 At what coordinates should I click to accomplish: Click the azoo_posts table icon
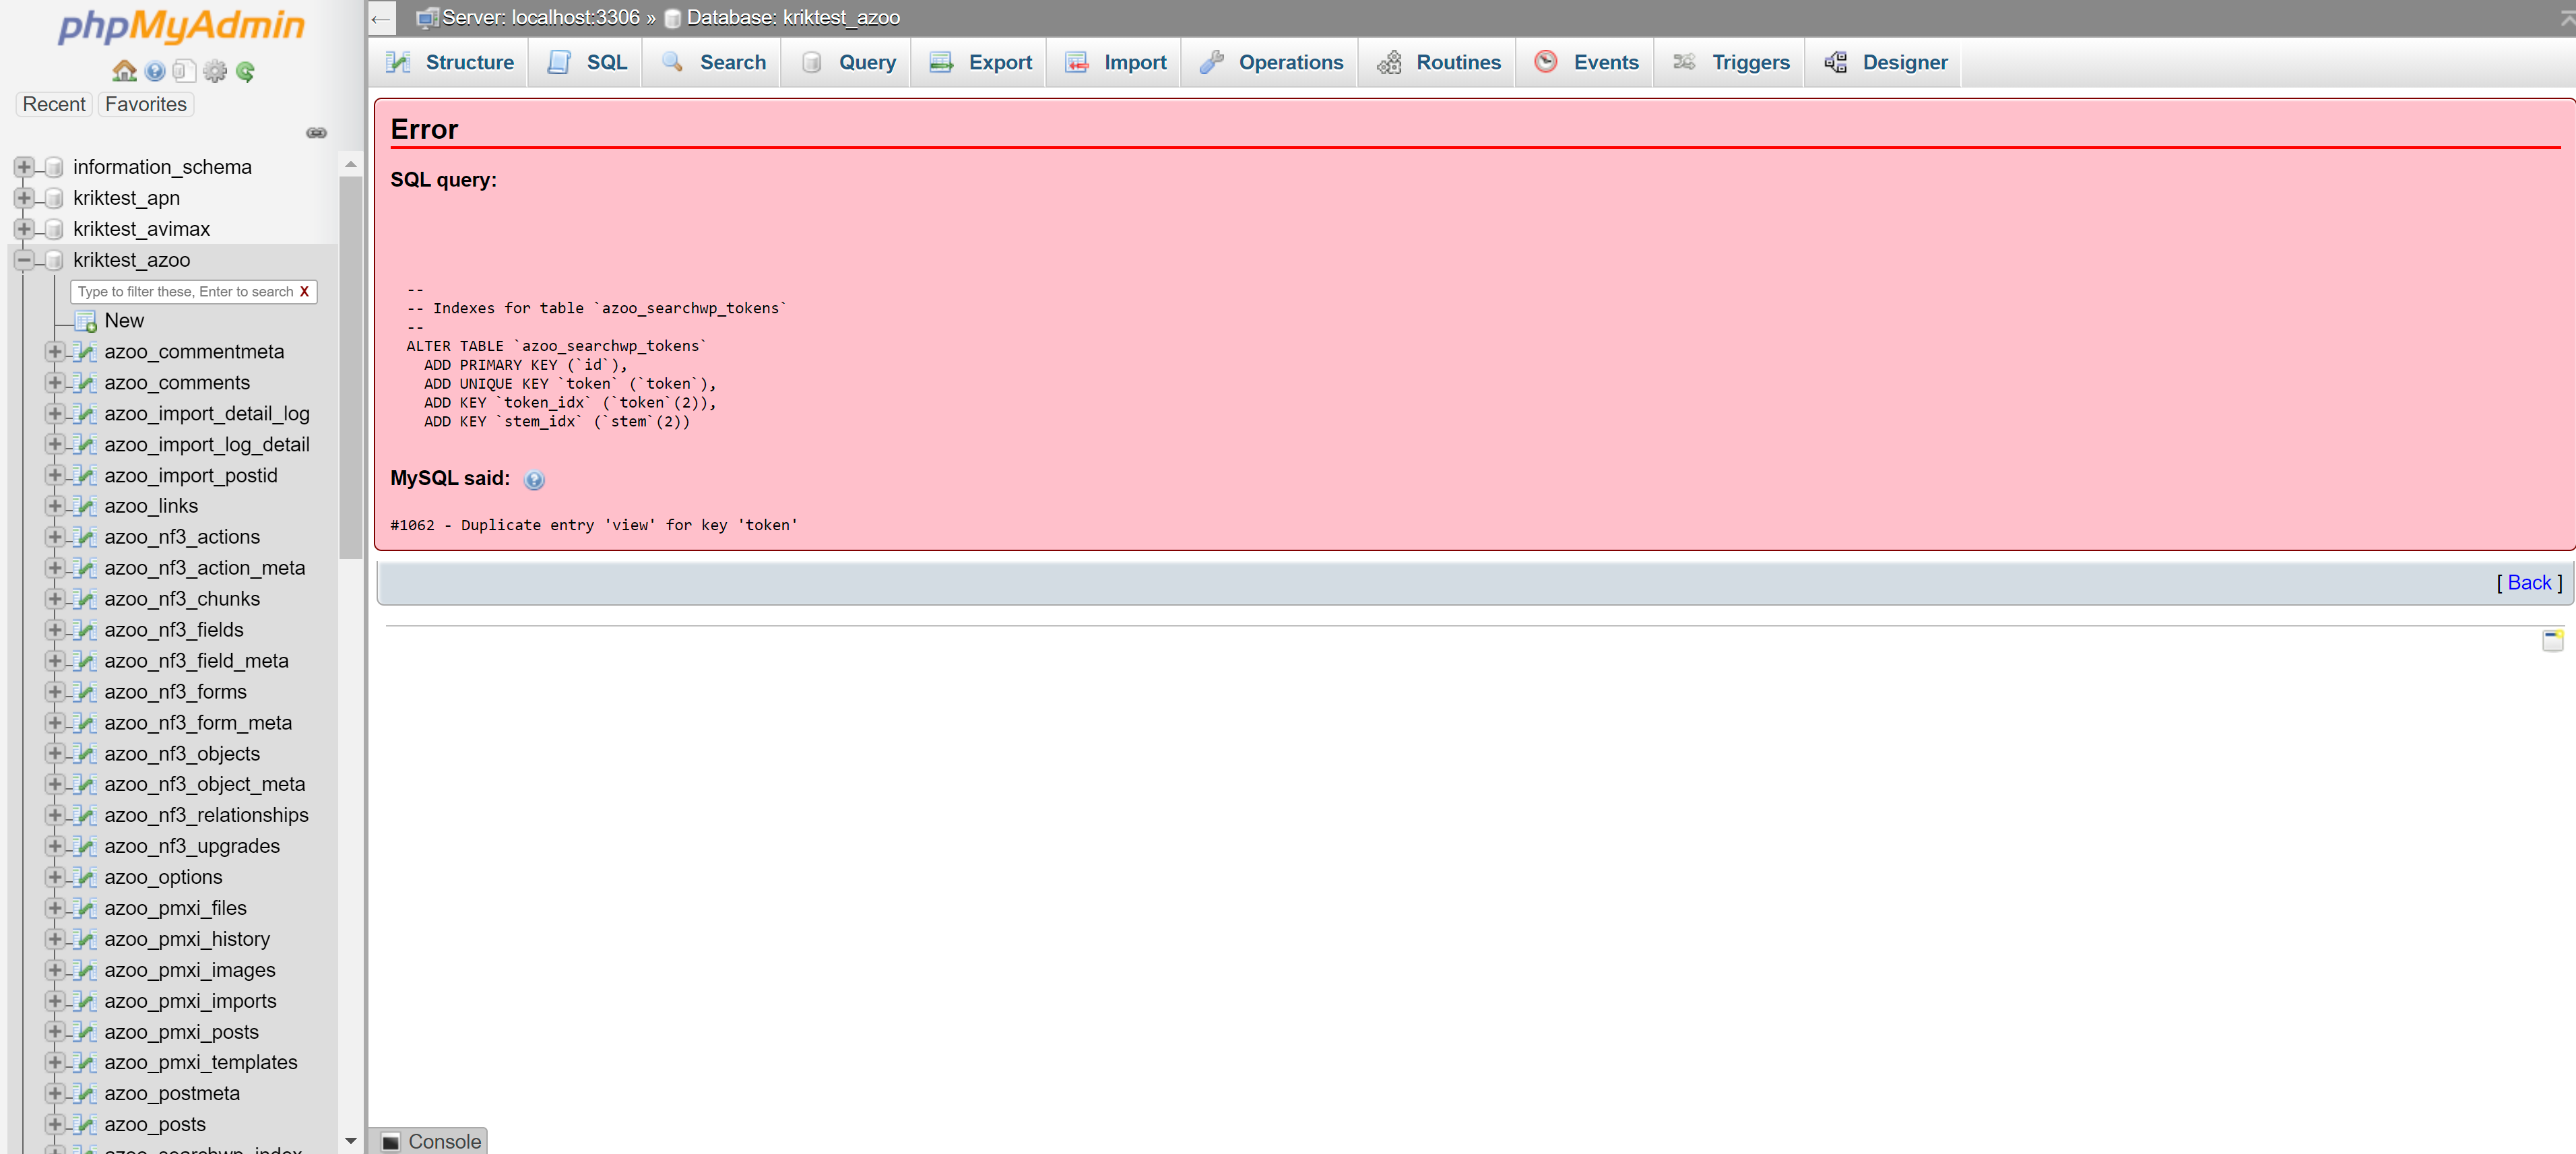tap(86, 1124)
